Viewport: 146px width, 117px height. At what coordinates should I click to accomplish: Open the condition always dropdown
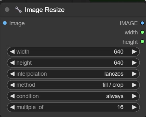73,96
